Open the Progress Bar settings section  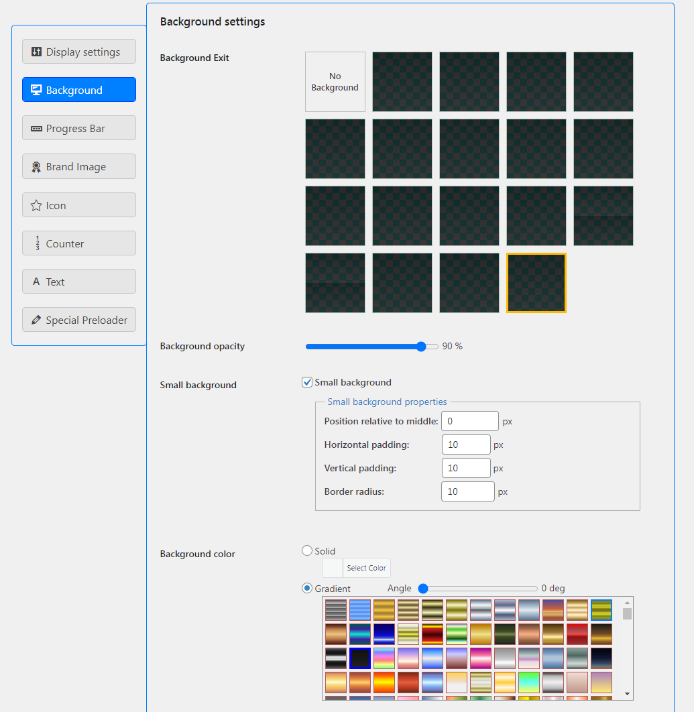click(78, 127)
